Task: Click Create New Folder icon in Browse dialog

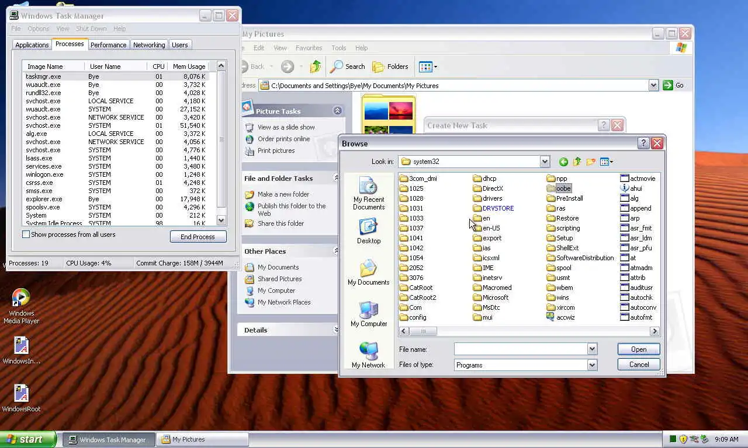Action: [591, 162]
